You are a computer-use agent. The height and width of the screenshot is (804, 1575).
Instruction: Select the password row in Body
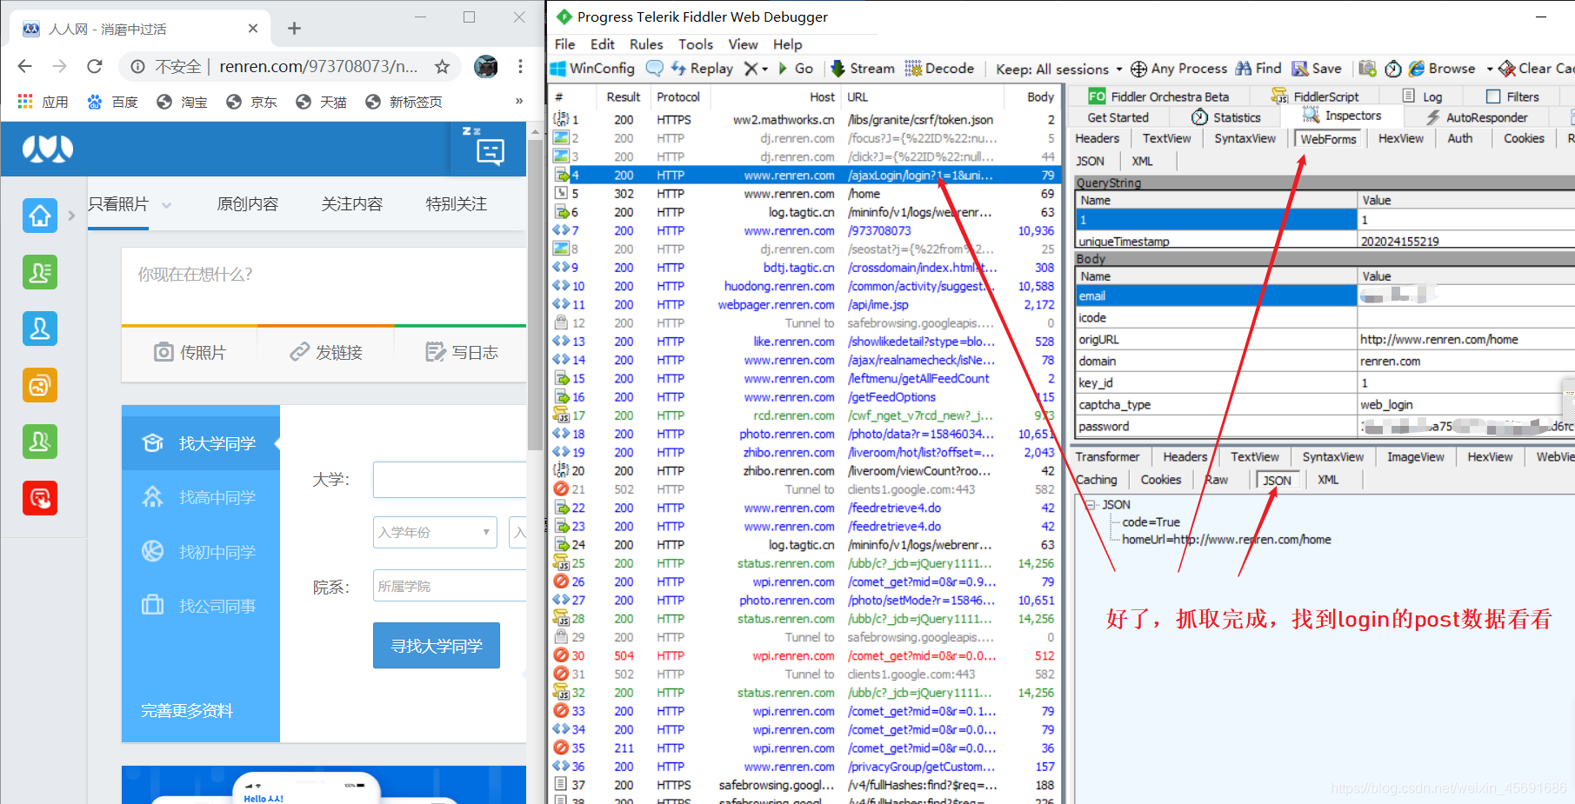click(x=1325, y=426)
